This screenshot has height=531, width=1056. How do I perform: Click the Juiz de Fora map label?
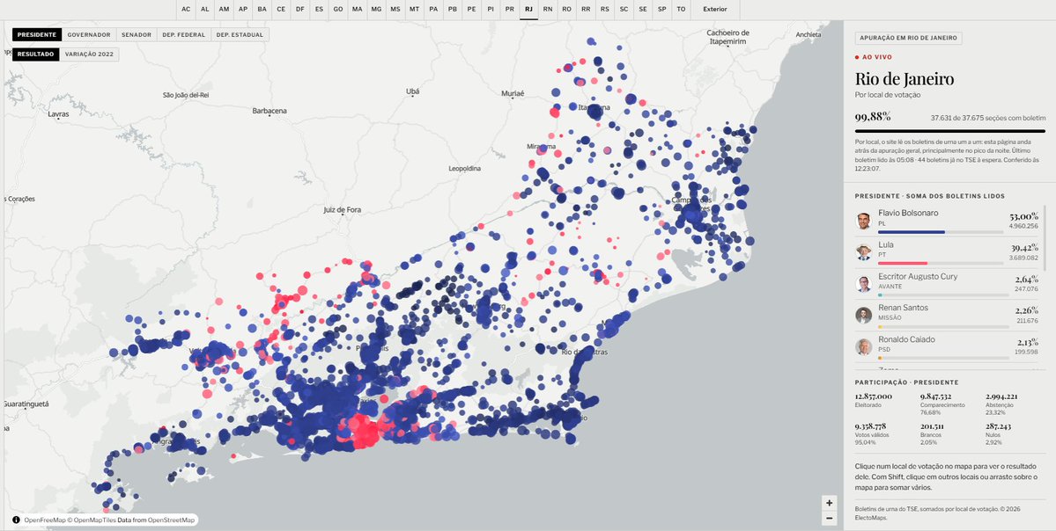(342, 210)
